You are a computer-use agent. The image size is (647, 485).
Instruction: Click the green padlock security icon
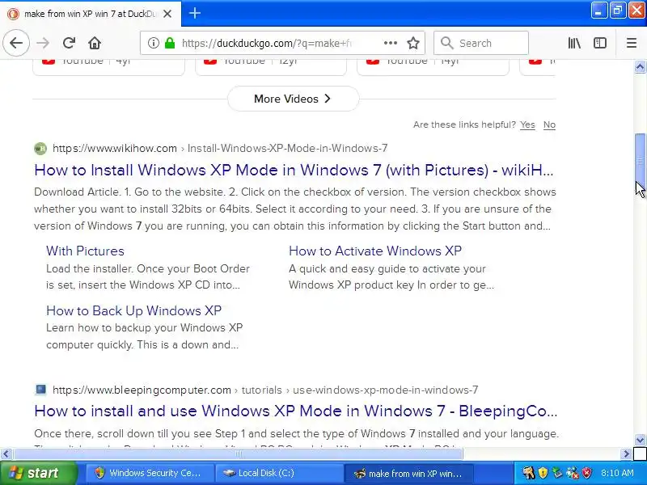[170, 43]
